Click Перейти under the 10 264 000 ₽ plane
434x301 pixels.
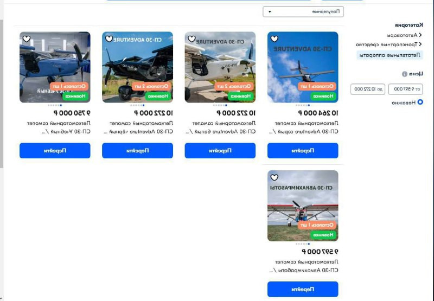click(303, 151)
